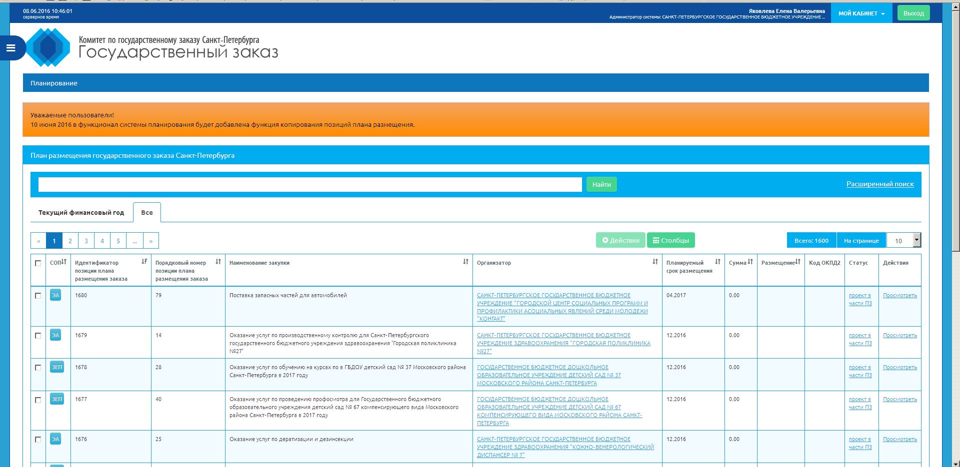
Task: Open status 'проект в части ПЗ' in row 1680
Action: point(860,299)
